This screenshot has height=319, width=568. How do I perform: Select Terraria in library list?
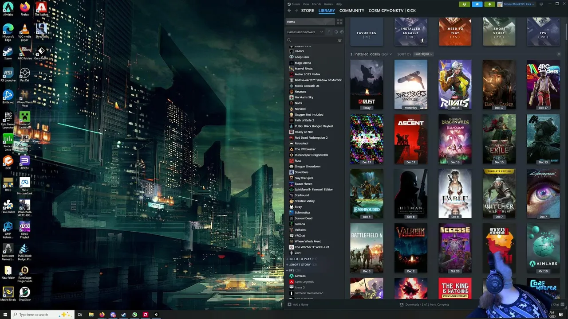(300, 224)
